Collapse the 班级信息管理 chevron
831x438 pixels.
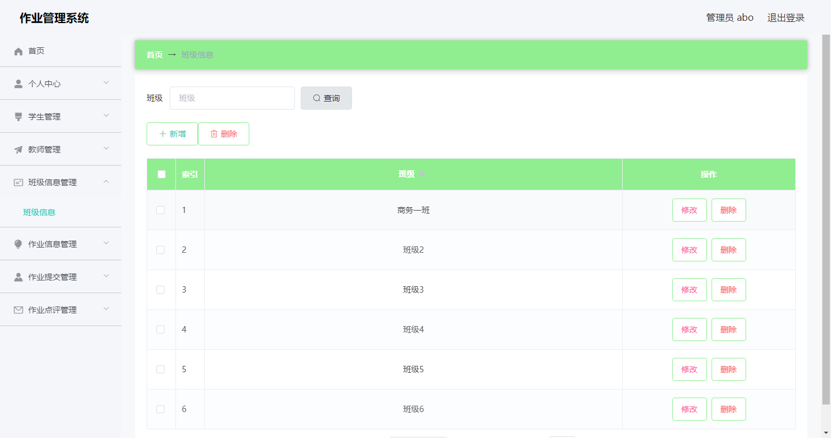coord(106,182)
